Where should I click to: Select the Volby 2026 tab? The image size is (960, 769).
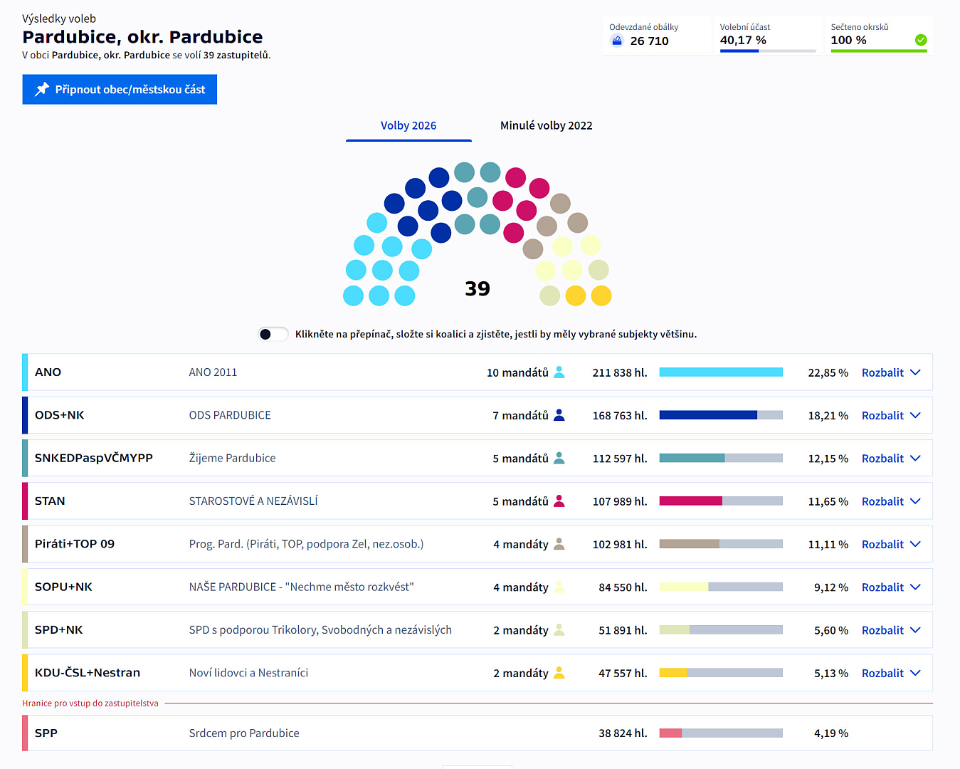click(408, 125)
